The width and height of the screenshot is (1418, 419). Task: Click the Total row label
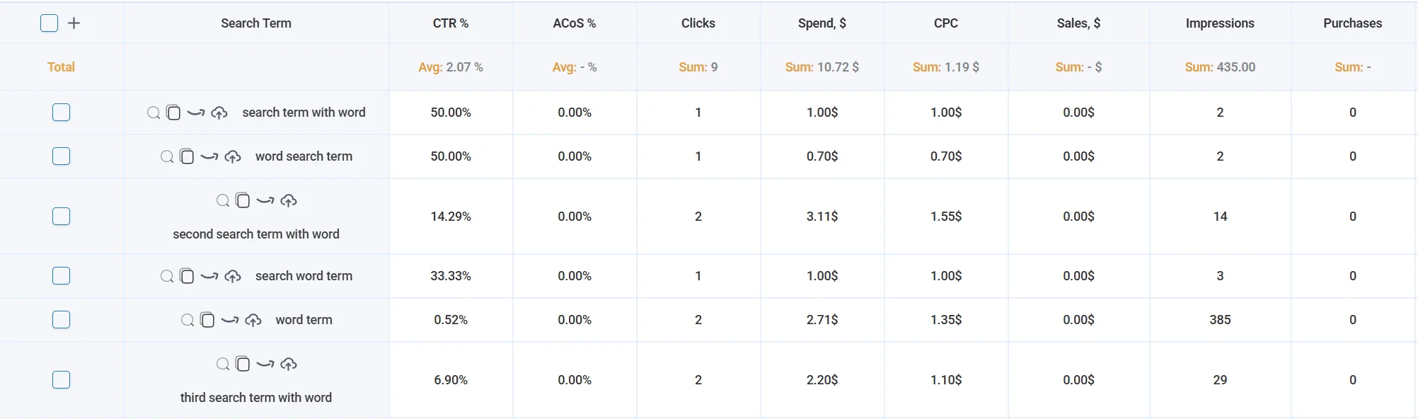point(61,67)
